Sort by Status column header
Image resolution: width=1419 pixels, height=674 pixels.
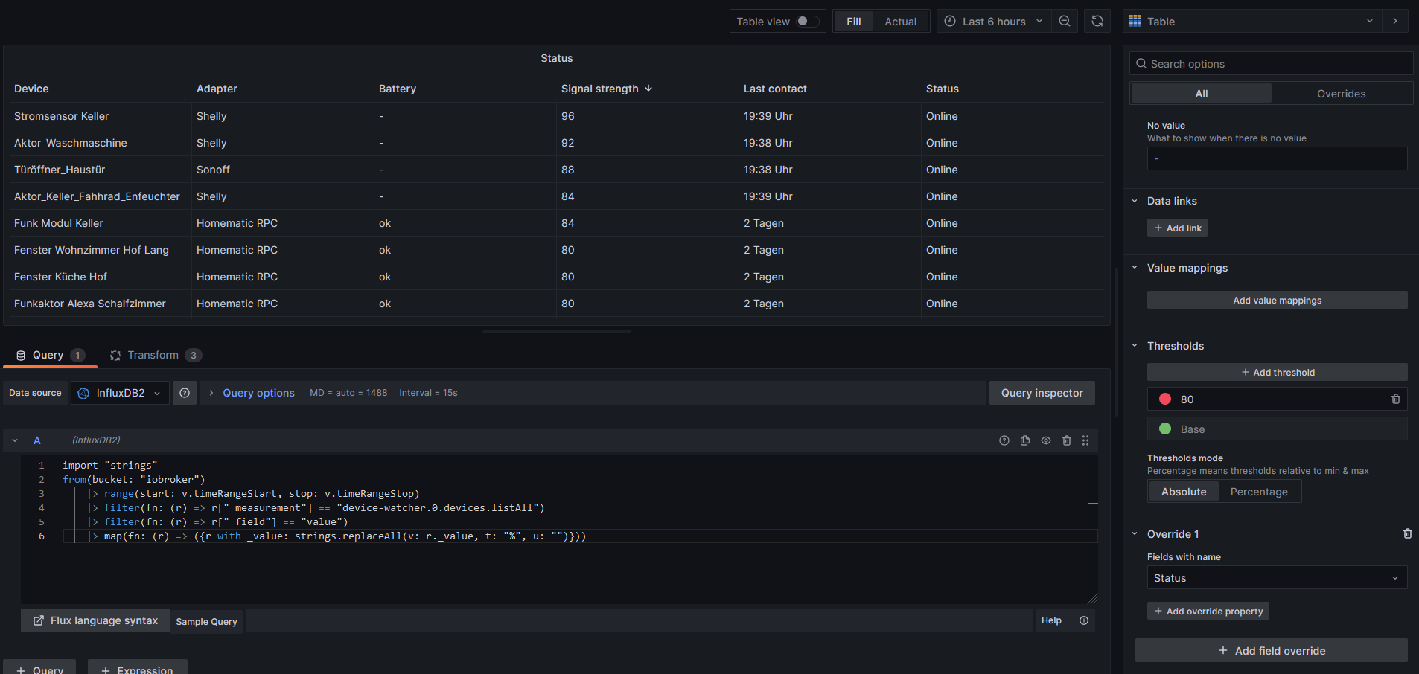[x=942, y=89]
